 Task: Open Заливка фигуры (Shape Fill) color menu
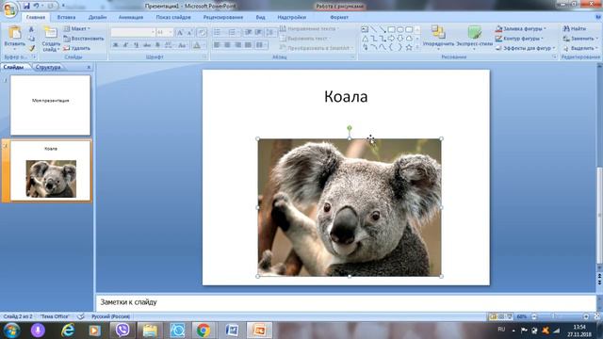click(521, 28)
